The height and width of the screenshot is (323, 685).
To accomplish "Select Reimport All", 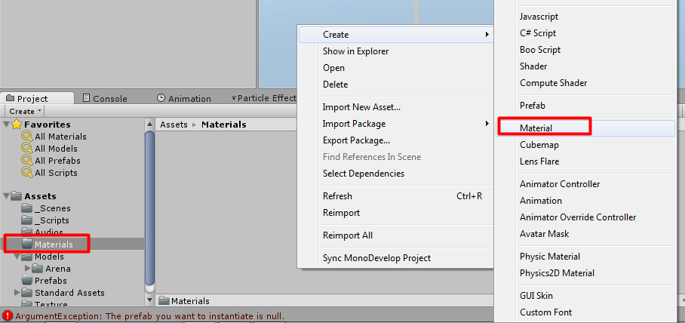I will 348,235.
